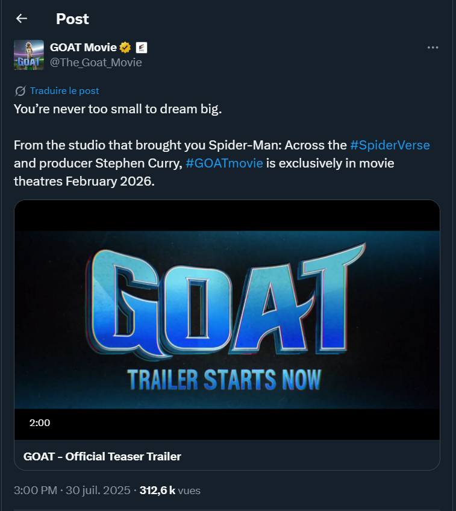Viewport: 456px width, 511px height.
Task: Open the #GOATmovie hashtag
Action: 224,163
